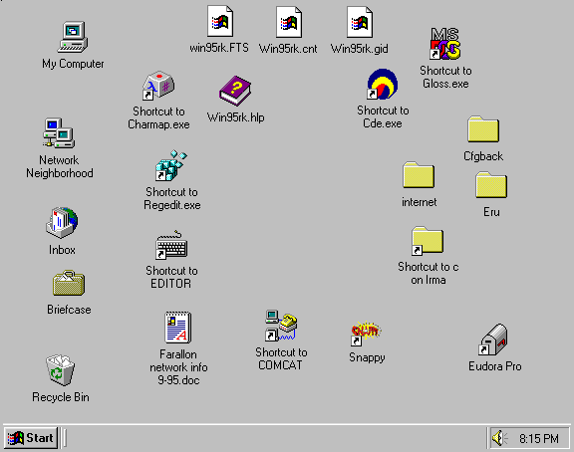Click the volume speaker tray icon
574x452 pixels.
pyautogui.click(x=499, y=438)
